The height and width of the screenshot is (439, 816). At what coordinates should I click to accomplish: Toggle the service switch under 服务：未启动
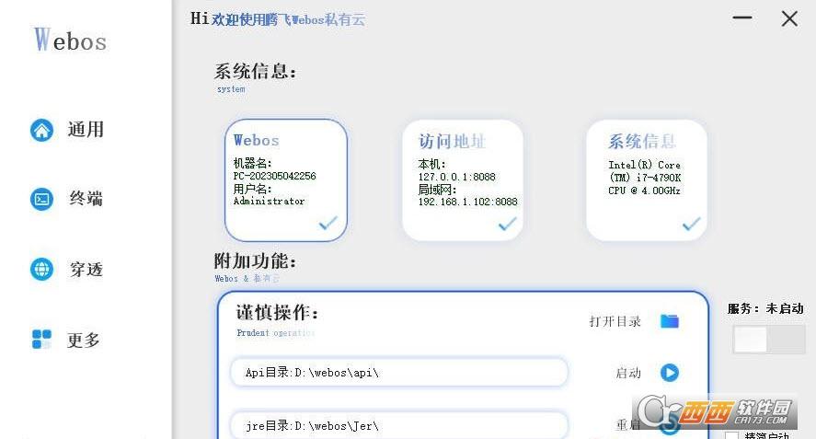pos(769,340)
